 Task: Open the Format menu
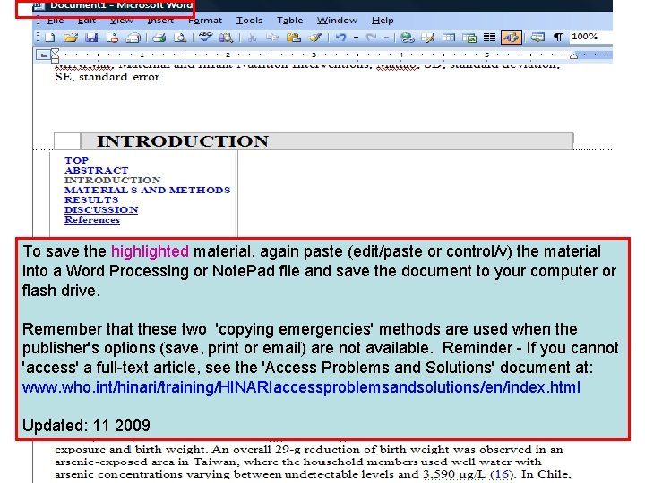point(205,20)
